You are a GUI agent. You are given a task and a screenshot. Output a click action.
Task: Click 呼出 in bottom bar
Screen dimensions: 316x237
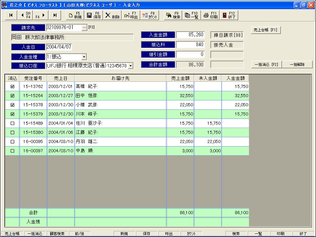(x=169, y=233)
